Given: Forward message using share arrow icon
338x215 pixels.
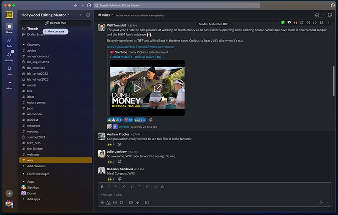Looking at the screenshot, I should point(315,22).
